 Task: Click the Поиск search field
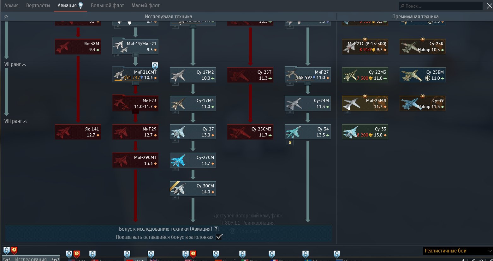(x=441, y=6)
